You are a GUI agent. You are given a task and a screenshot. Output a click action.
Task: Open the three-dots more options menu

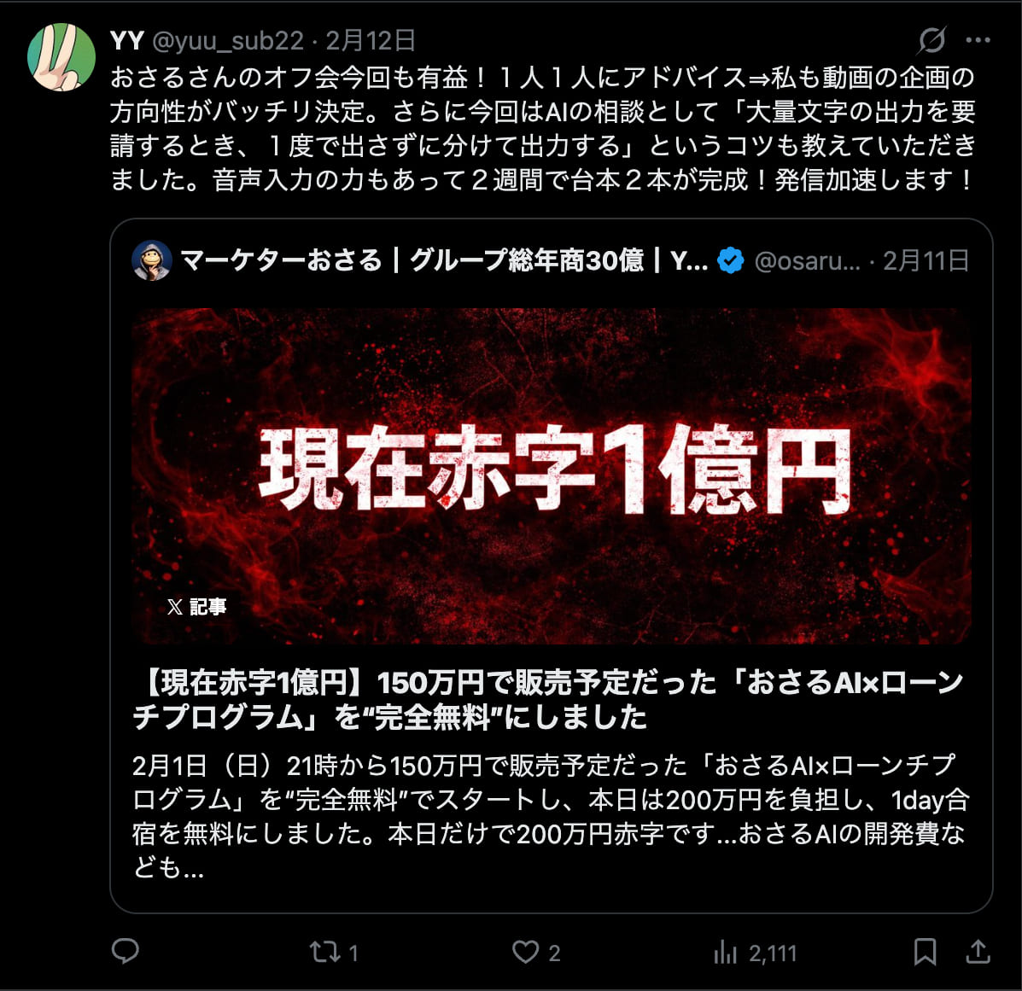point(978,40)
